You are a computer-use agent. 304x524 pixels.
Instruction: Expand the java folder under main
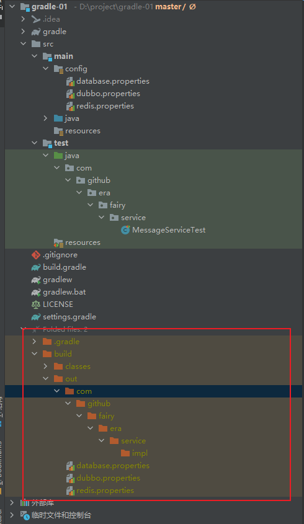click(45, 118)
